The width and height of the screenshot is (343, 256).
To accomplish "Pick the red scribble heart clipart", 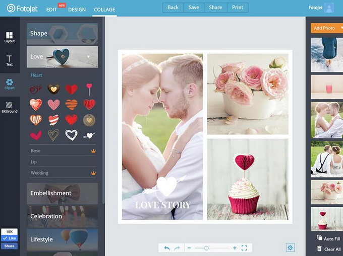I will tap(71, 120).
